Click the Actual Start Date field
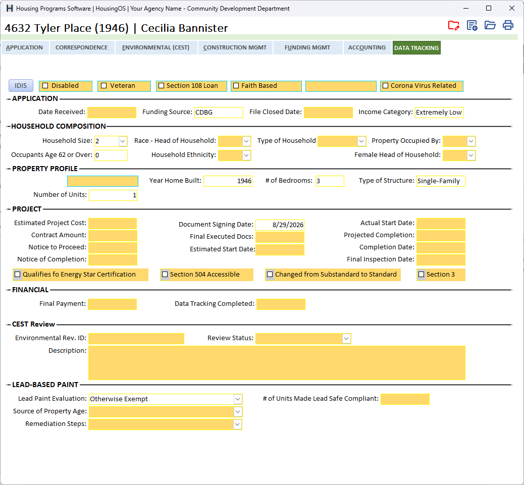The height and width of the screenshot is (485, 524). click(441, 224)
